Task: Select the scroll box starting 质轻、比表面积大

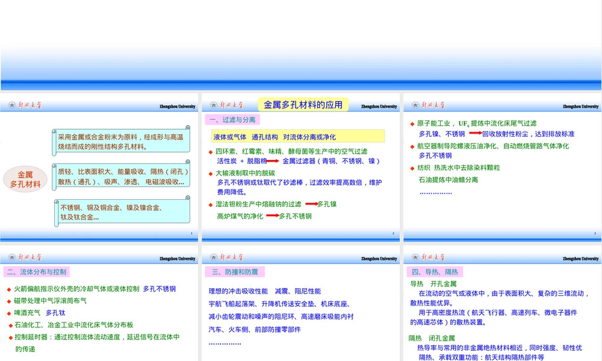Action: click(x=121, y=176)
